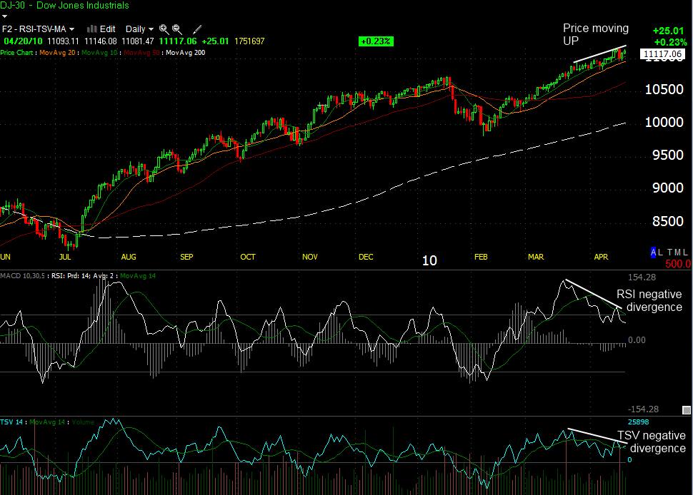Select the M scale toggle
The image size is (693, 495).
pos(677,252)
